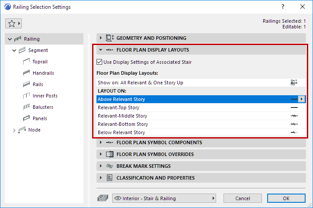Image resolution: width=313 pixels, height=208 pixels.
Task: Toggle Use Display Settings of Associated Stair
Action: [100, 62]
